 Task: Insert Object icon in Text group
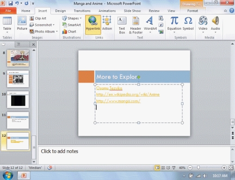161,32
